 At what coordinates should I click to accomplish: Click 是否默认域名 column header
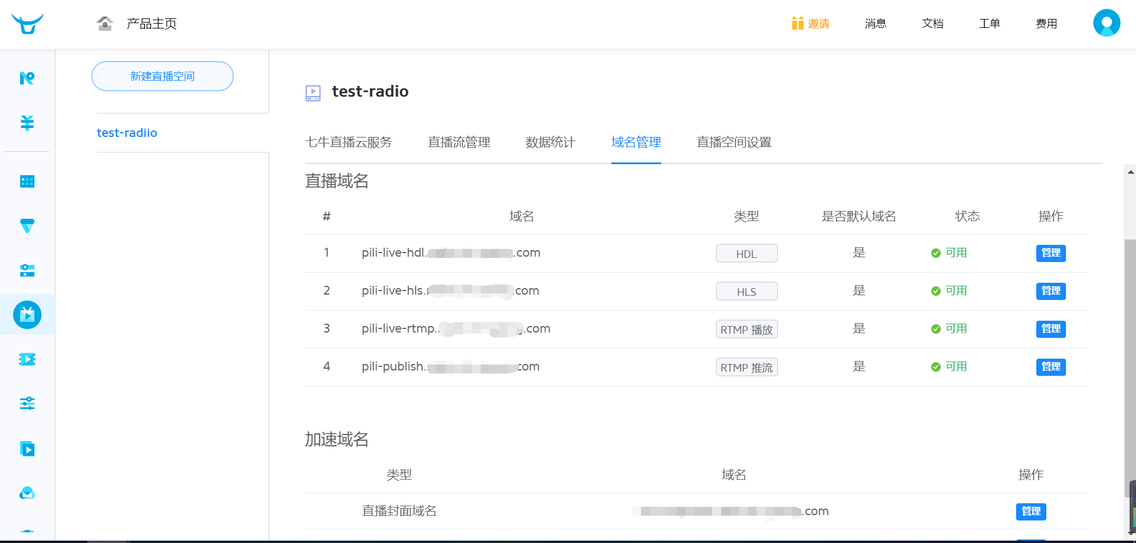pyautogui.click(x=858, y=216)
